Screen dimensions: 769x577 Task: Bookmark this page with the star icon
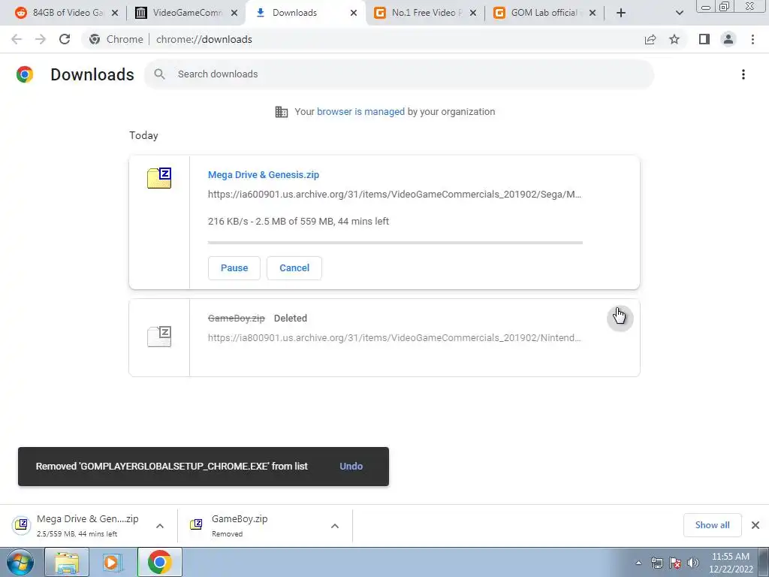pos(674,39)
